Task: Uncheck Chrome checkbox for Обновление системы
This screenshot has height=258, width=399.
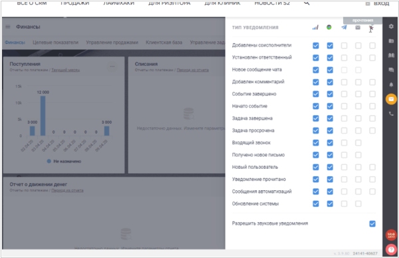Action: click(x=330, y=203)
